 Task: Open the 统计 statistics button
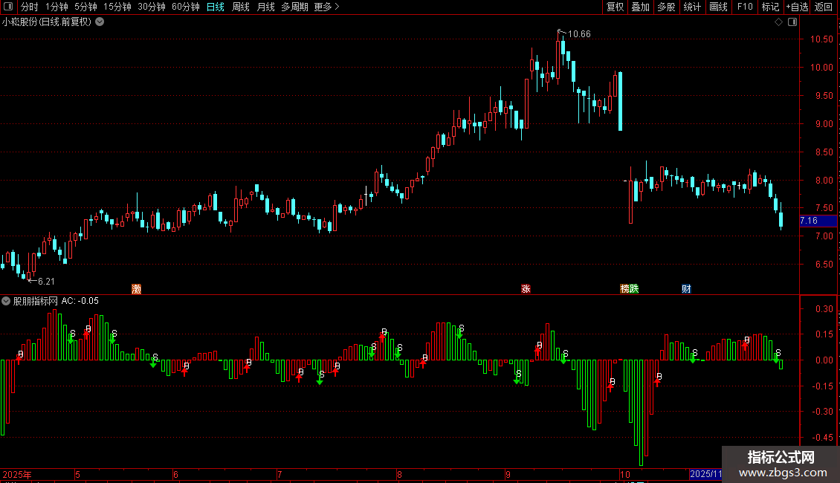pos(692,7)
